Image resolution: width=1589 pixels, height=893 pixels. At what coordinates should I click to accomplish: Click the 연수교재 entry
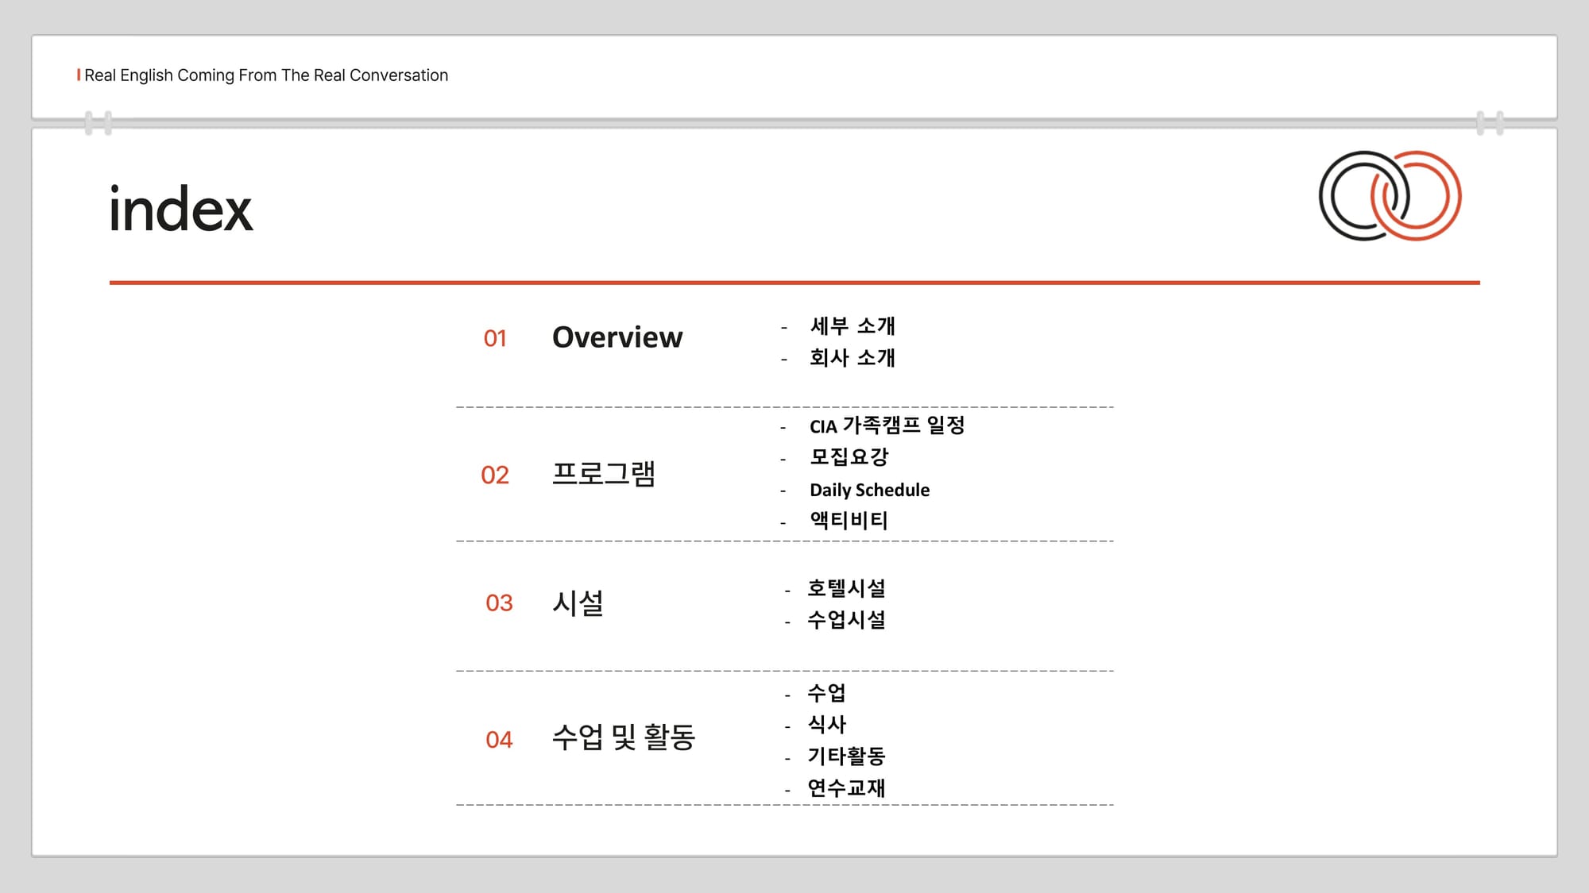point(846,788)
